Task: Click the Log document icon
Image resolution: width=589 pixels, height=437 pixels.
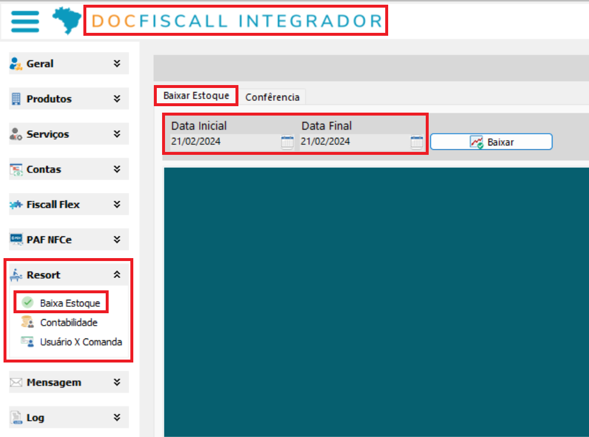Action: (16, 418)
